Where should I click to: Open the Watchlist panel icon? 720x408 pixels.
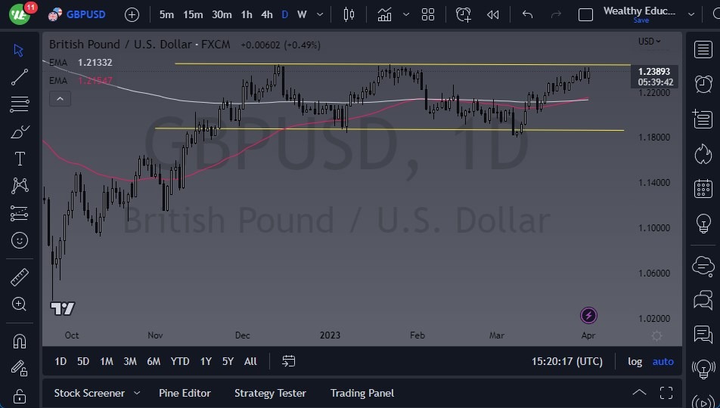pyautogui.click(x=703, y=49)
